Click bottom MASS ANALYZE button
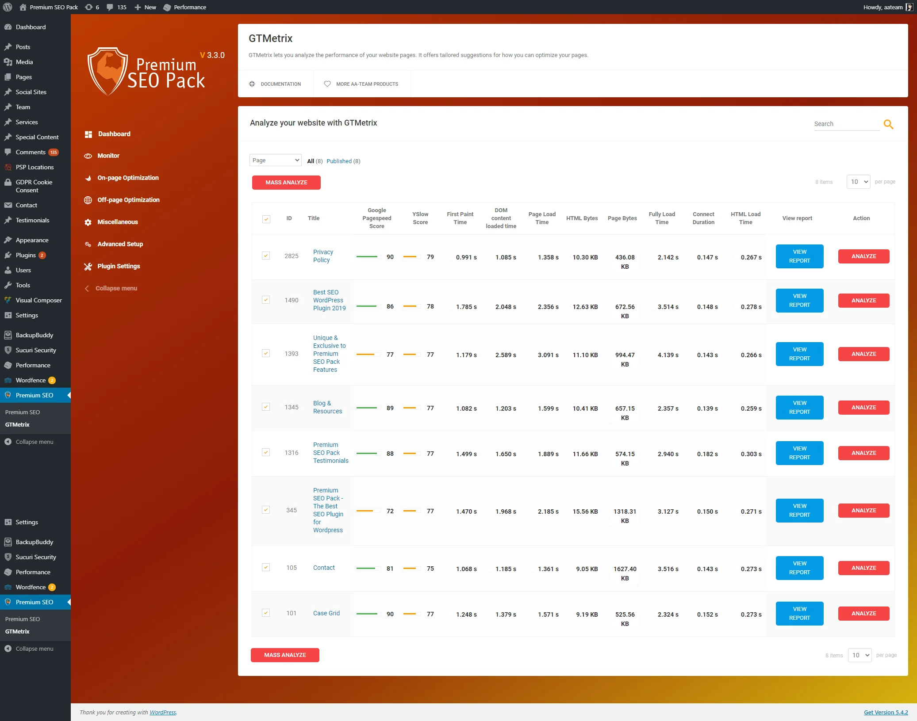The image size is (917, 721). pos(285,655)
